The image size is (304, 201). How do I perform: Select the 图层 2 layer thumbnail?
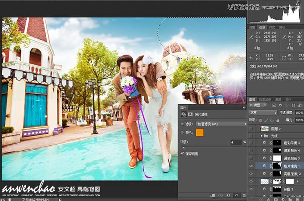click(264, 128)
